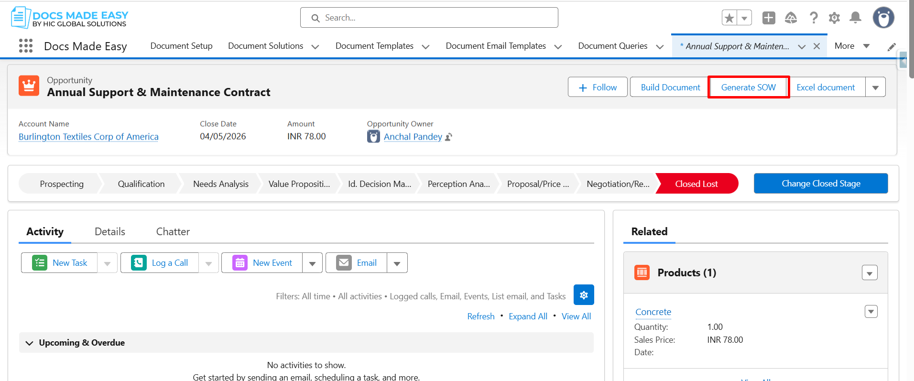Close the Annual Support & Maintenance tab
This screenshot has width=914, height=381.
click(817, 46)
